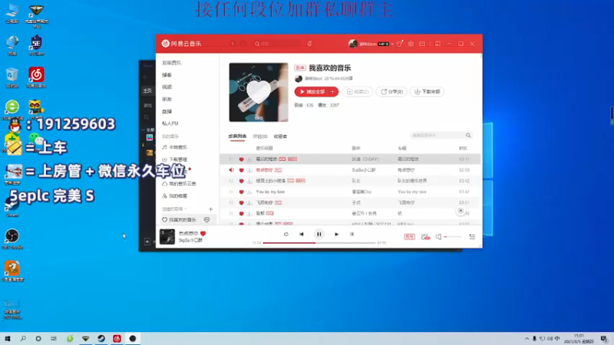Unlike the song lasting 03:51
This screenshot has height=345, width=614.
pyautogui.click(x=241, y=202)
